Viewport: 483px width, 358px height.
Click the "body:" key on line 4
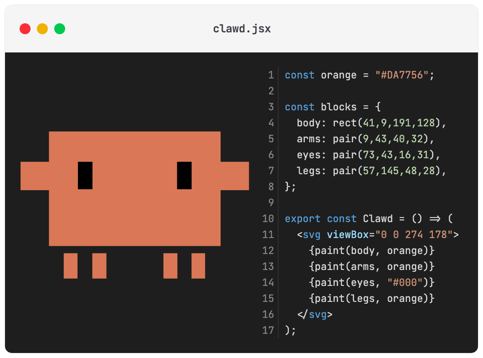pyautogui.click(x=311, y=123)
